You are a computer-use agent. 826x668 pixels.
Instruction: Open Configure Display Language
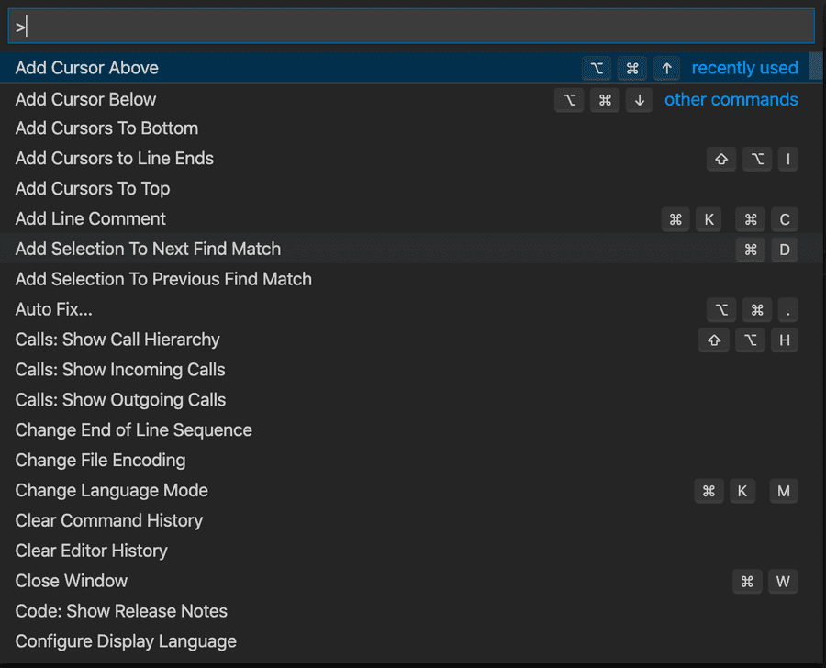coord(126,641)
